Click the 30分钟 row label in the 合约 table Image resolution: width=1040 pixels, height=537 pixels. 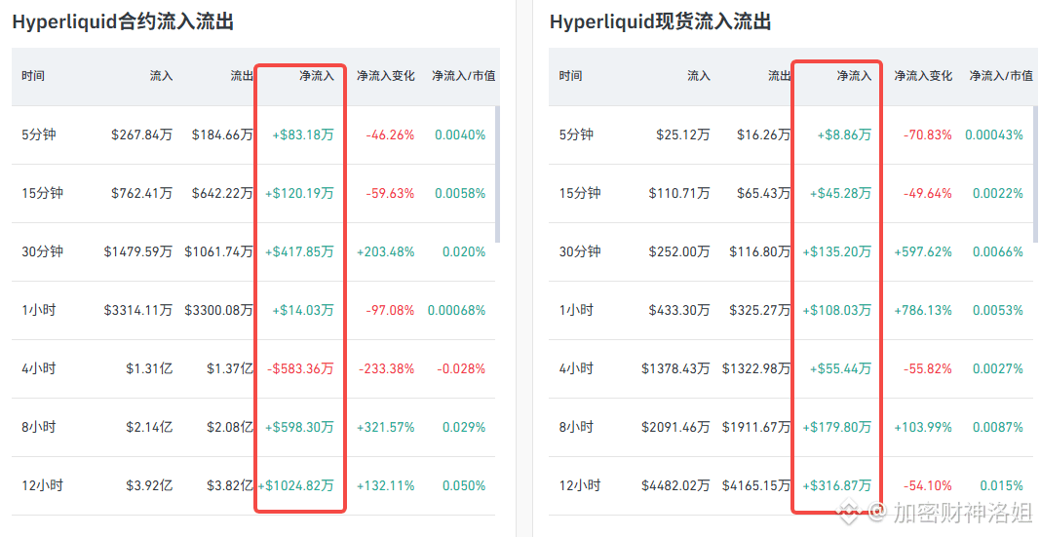click(x=43, y=251)
